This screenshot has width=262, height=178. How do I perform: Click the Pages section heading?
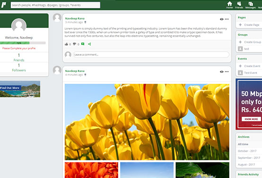(242, 18)
